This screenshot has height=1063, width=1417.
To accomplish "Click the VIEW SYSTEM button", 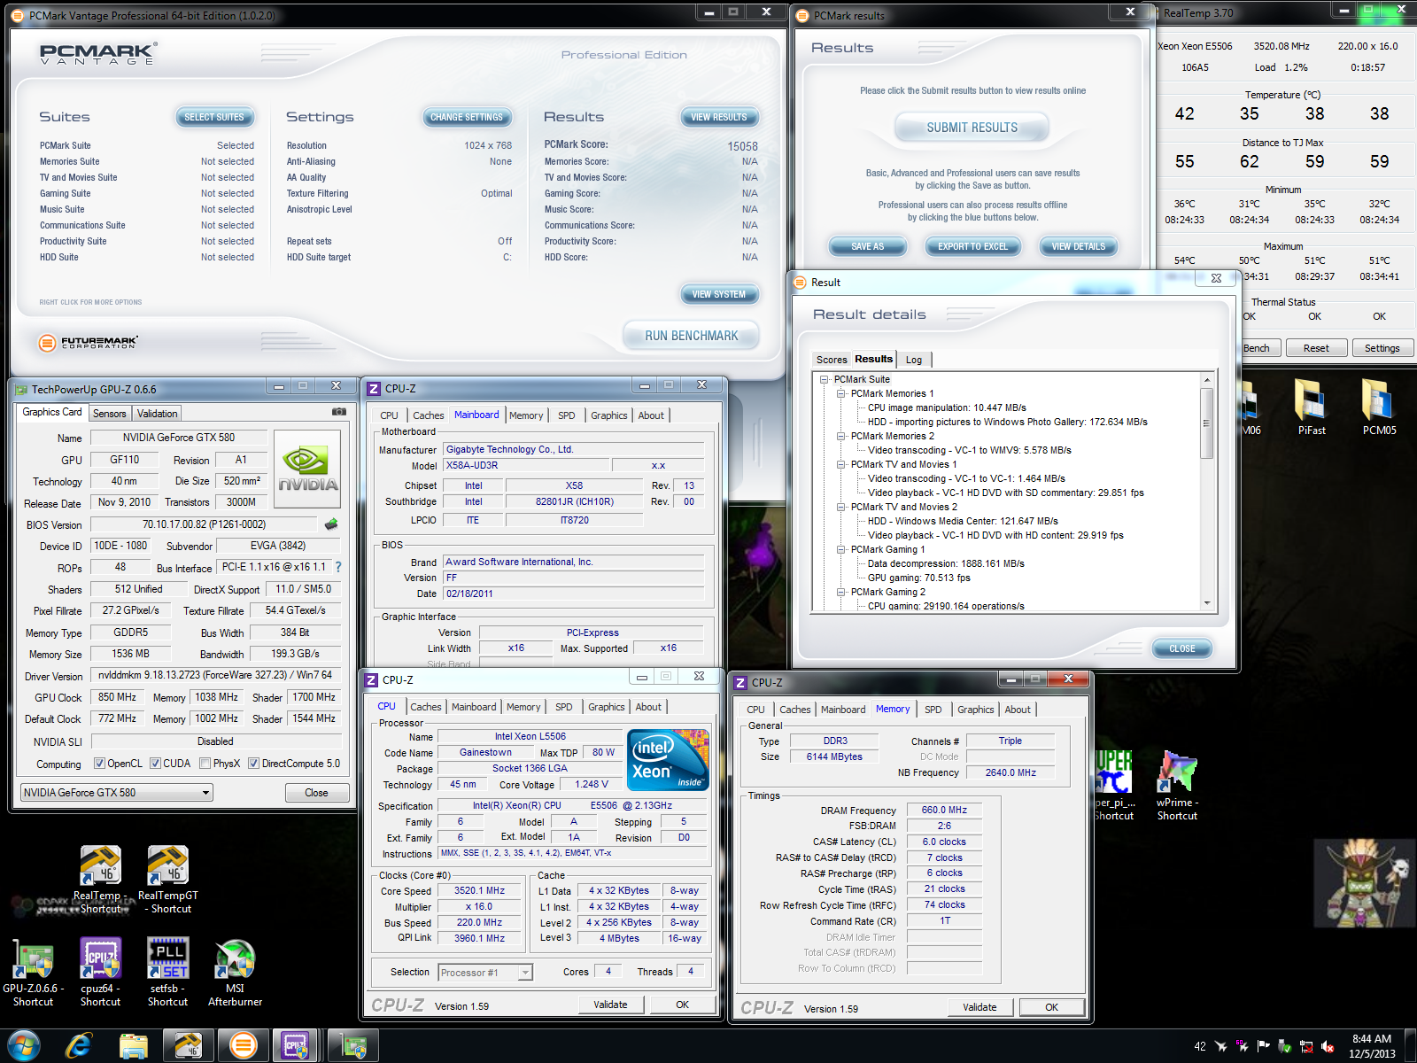I will tap(719, 294).
